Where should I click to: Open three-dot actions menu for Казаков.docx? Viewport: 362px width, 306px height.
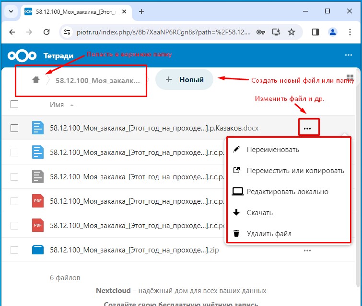pyautogui.click(x=307, y=128)
